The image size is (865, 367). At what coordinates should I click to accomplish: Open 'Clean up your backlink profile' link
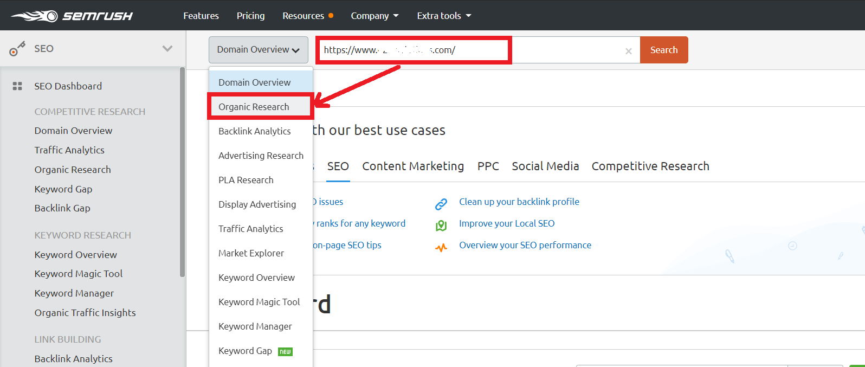[x=519, y=202]
